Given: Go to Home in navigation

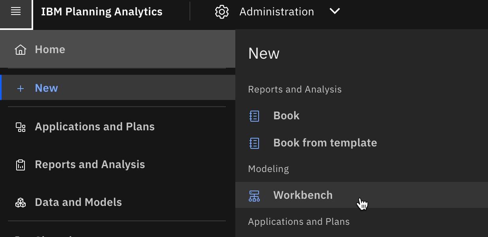Looking at the screenshot, I should point(50,50).
